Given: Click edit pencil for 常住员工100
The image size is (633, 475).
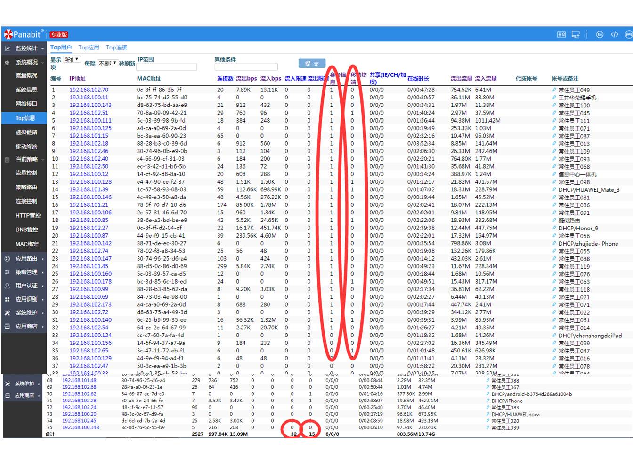Looking at the screenshot, I should (x=554, y=105).
